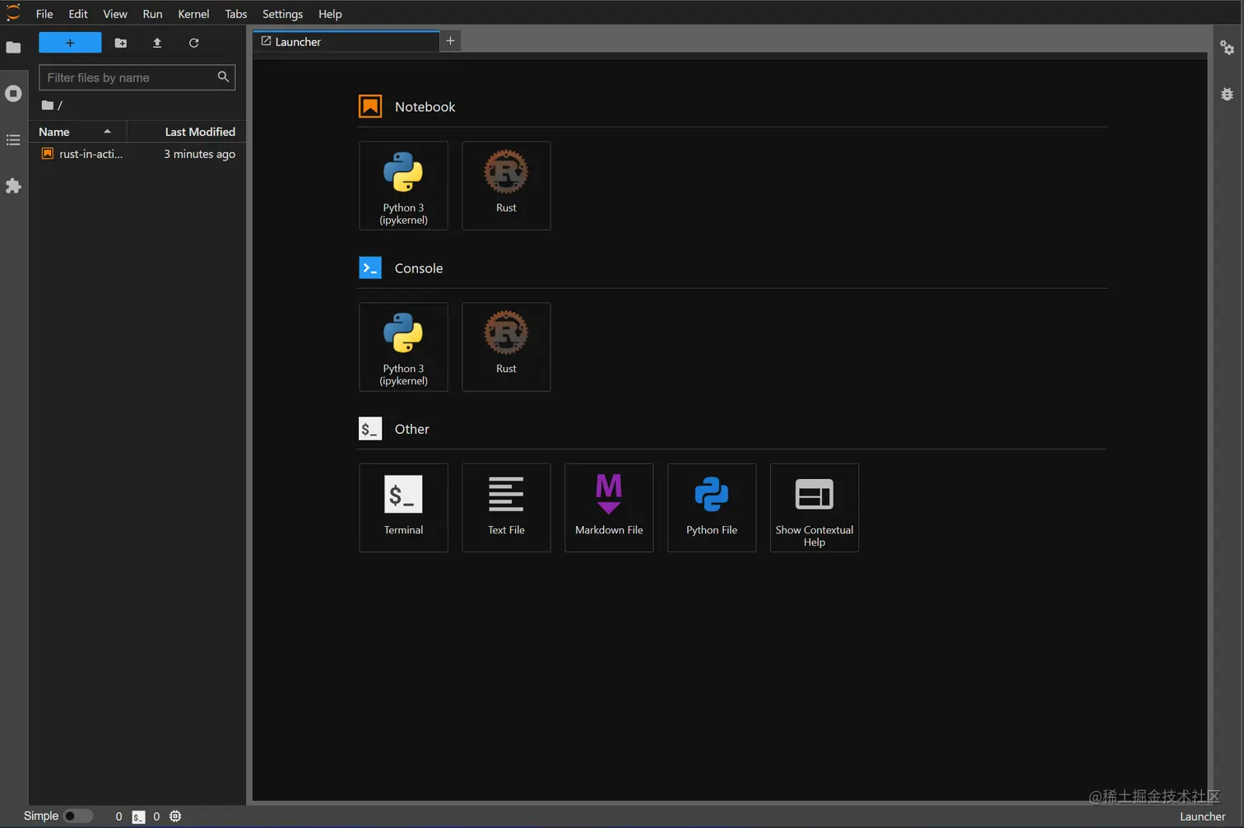Click the terminal count icon in status bar
The image size is (1244, 828).
point(138,816)
